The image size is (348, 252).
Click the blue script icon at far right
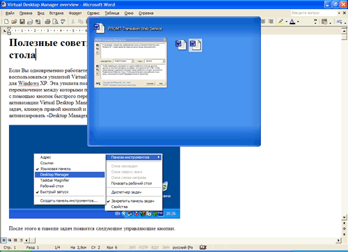pyautogui.click(x=340, y=22)
